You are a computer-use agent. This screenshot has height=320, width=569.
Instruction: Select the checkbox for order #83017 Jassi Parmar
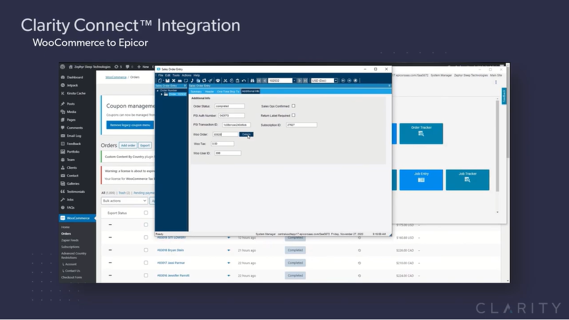pos(146,263)
